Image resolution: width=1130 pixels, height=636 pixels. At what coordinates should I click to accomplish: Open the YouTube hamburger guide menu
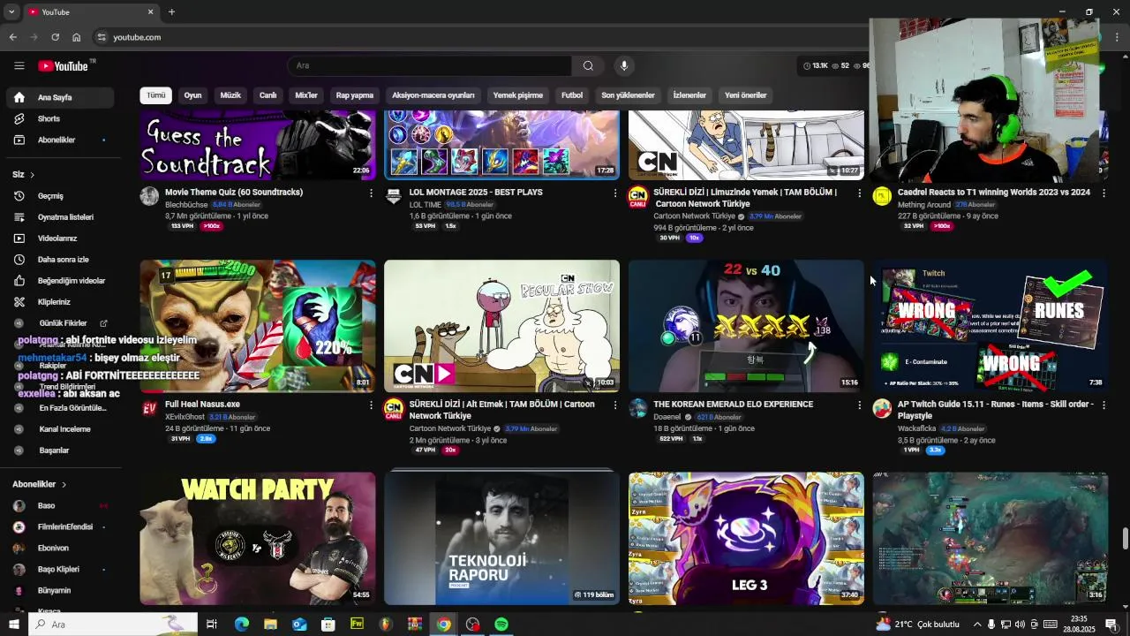pyautogui.click(x=19, y=65)
